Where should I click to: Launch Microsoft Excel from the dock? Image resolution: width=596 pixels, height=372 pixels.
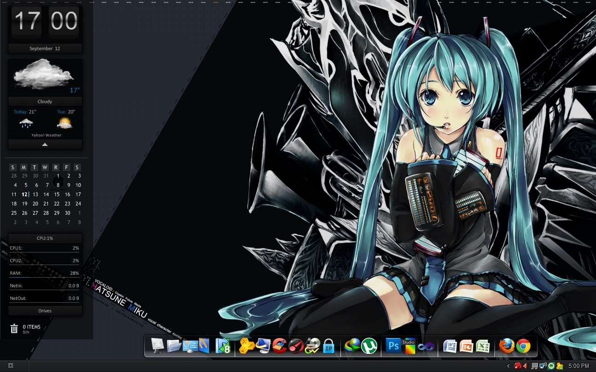pyautogui.click(x=482, y=346)
